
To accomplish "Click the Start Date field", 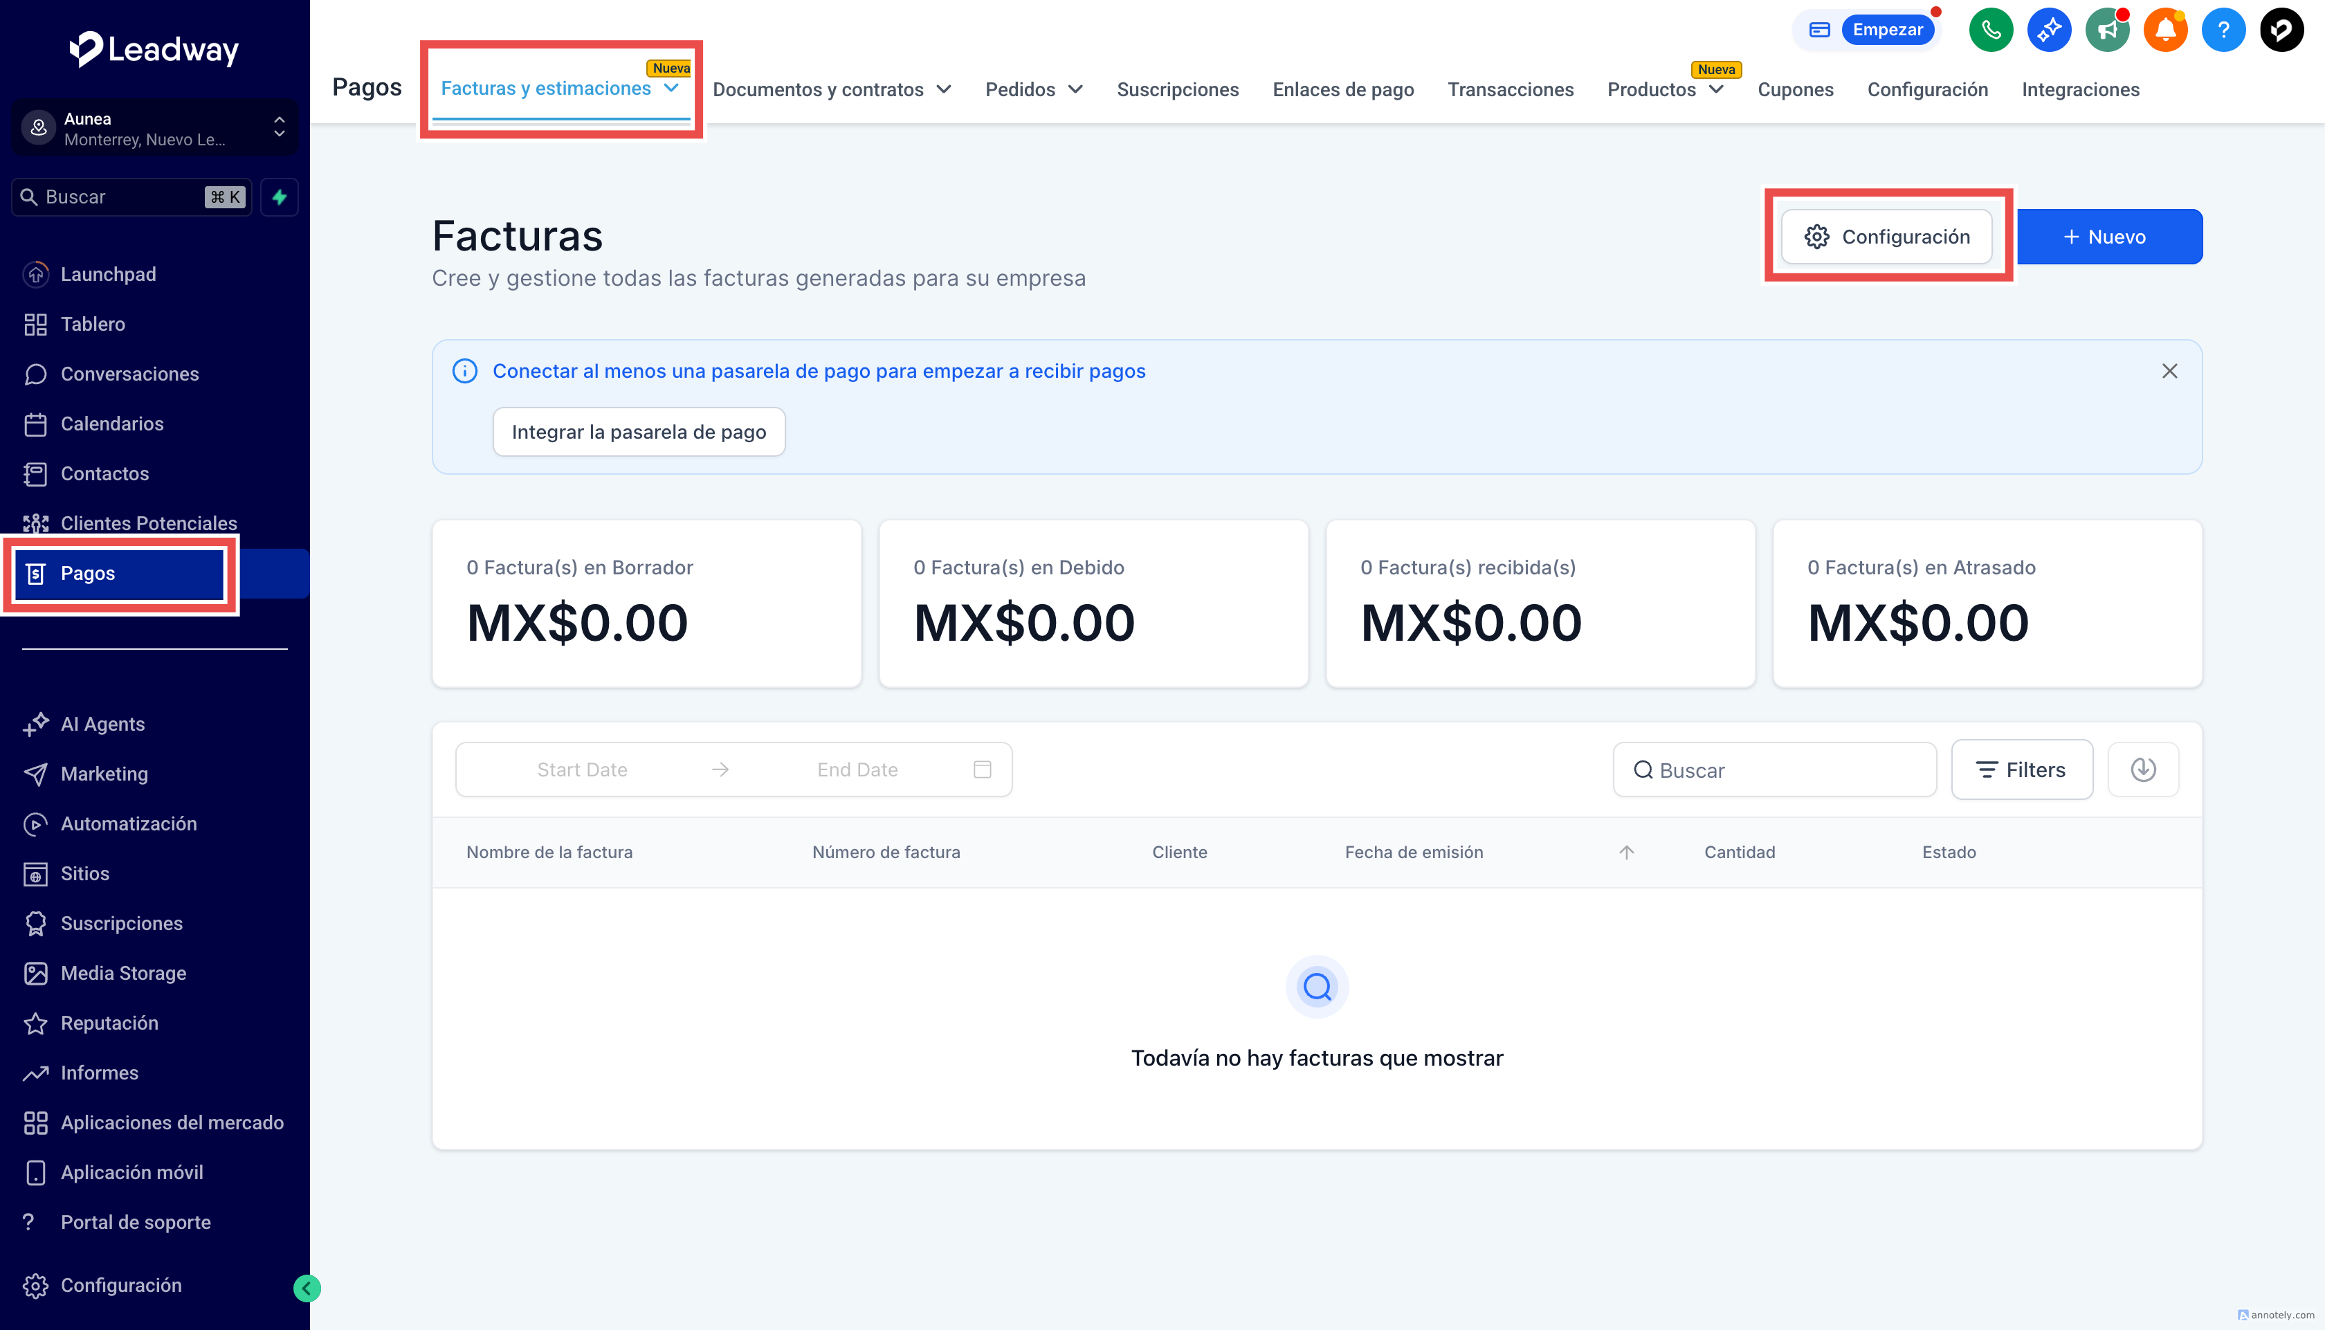I will [582, 769].
